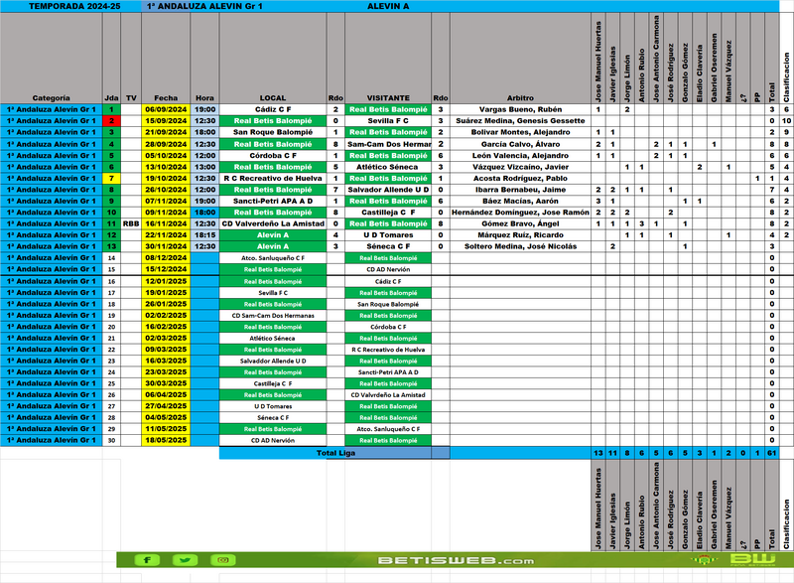Click local team 'San Roque Balompié' on 21/09/2024
Image resolution: width=794 pixels, height=583 pixels.
coord(273,132)
